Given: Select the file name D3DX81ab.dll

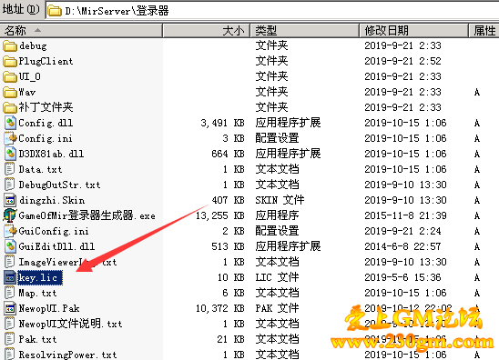Looking at the screenshot, I should coord(51,154).
